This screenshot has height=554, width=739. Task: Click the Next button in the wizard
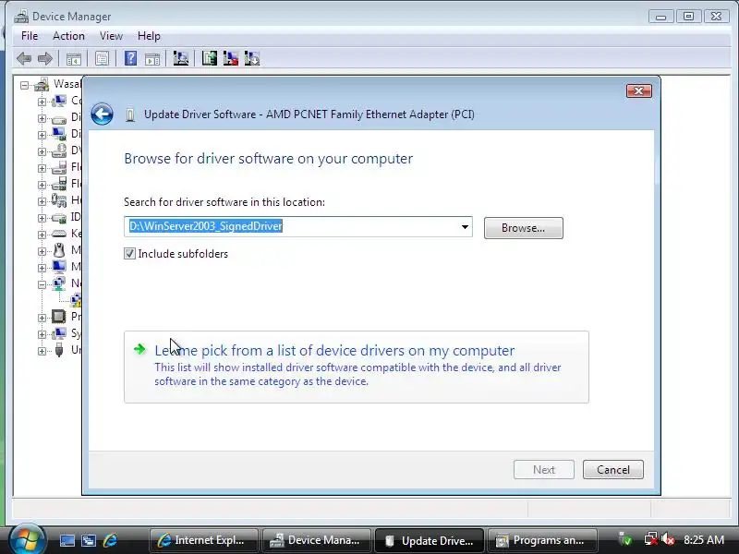544,470
